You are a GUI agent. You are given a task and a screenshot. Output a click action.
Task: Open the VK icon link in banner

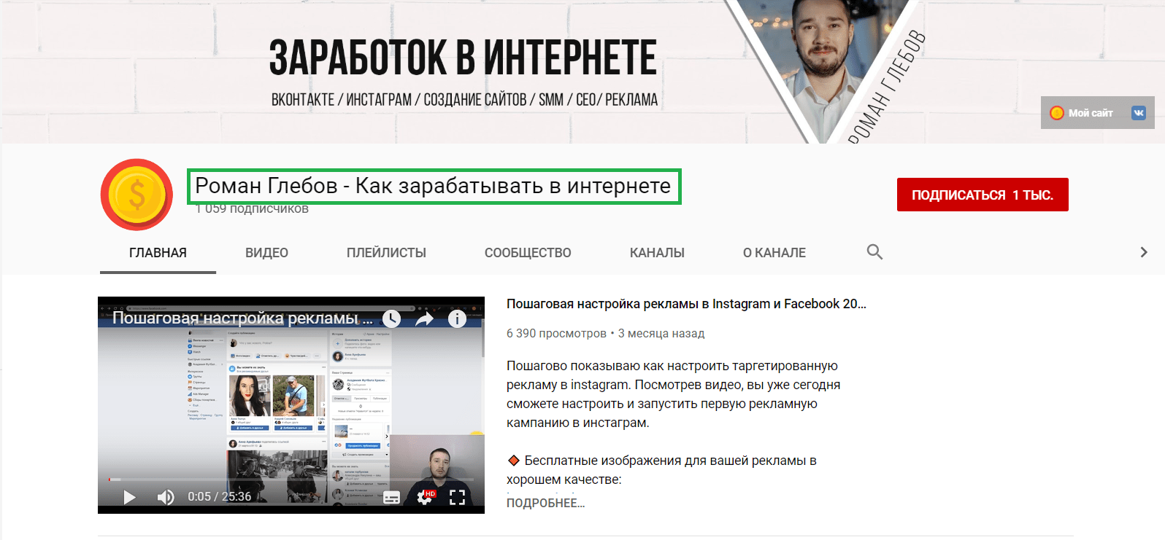[x=1138, y=113]
